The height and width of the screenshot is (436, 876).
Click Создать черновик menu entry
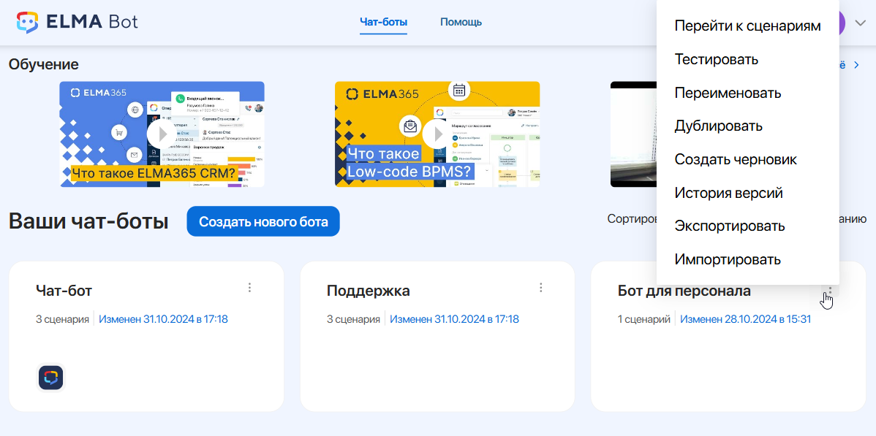pyautogui.click(x=736, y=159)
